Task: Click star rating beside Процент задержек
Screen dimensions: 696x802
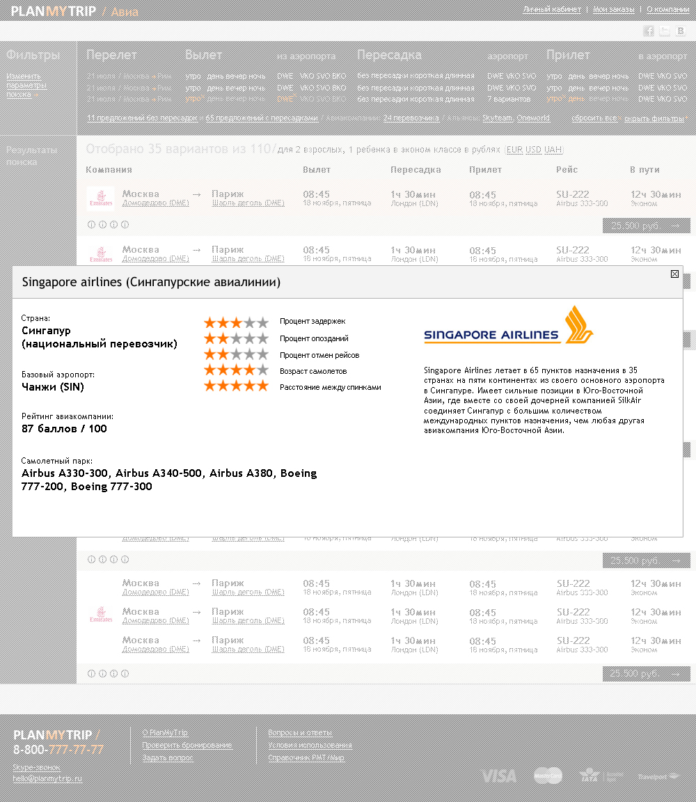Action: click(x=236, y=322)
